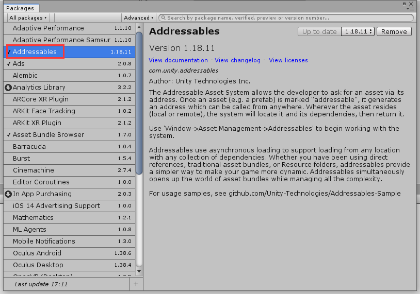Click the Last update 17:11 status text
This screenshot has width=420, height=294.
41,284
